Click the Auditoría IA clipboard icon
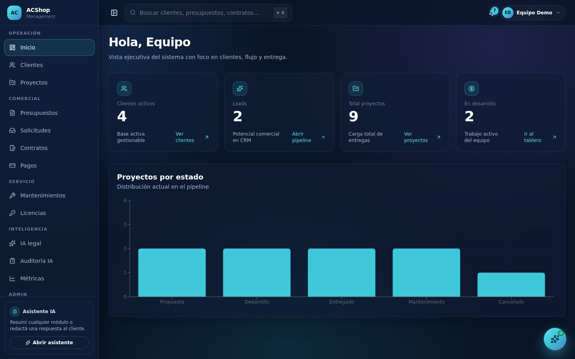 (x=12, y=261)
